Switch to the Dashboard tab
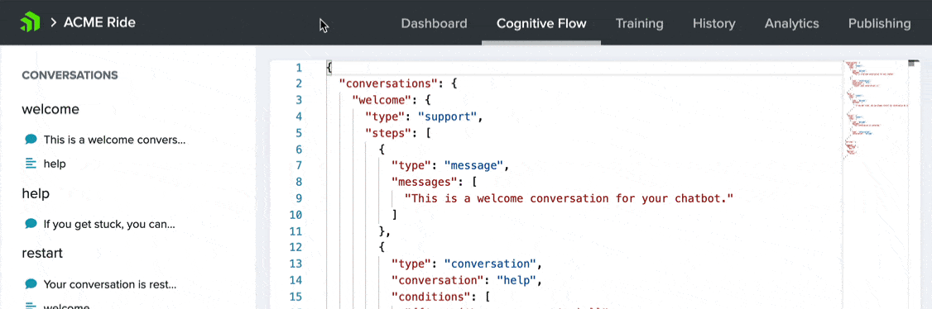Screen dimensions: 932x309 click(434, 24)
